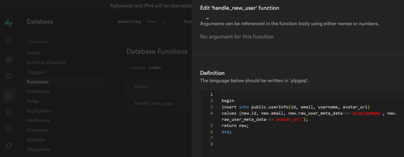The height and width of the screenshot is (157, 404).
Task: Select the Database icon in sidebar
Action: [x=9, y=96]
